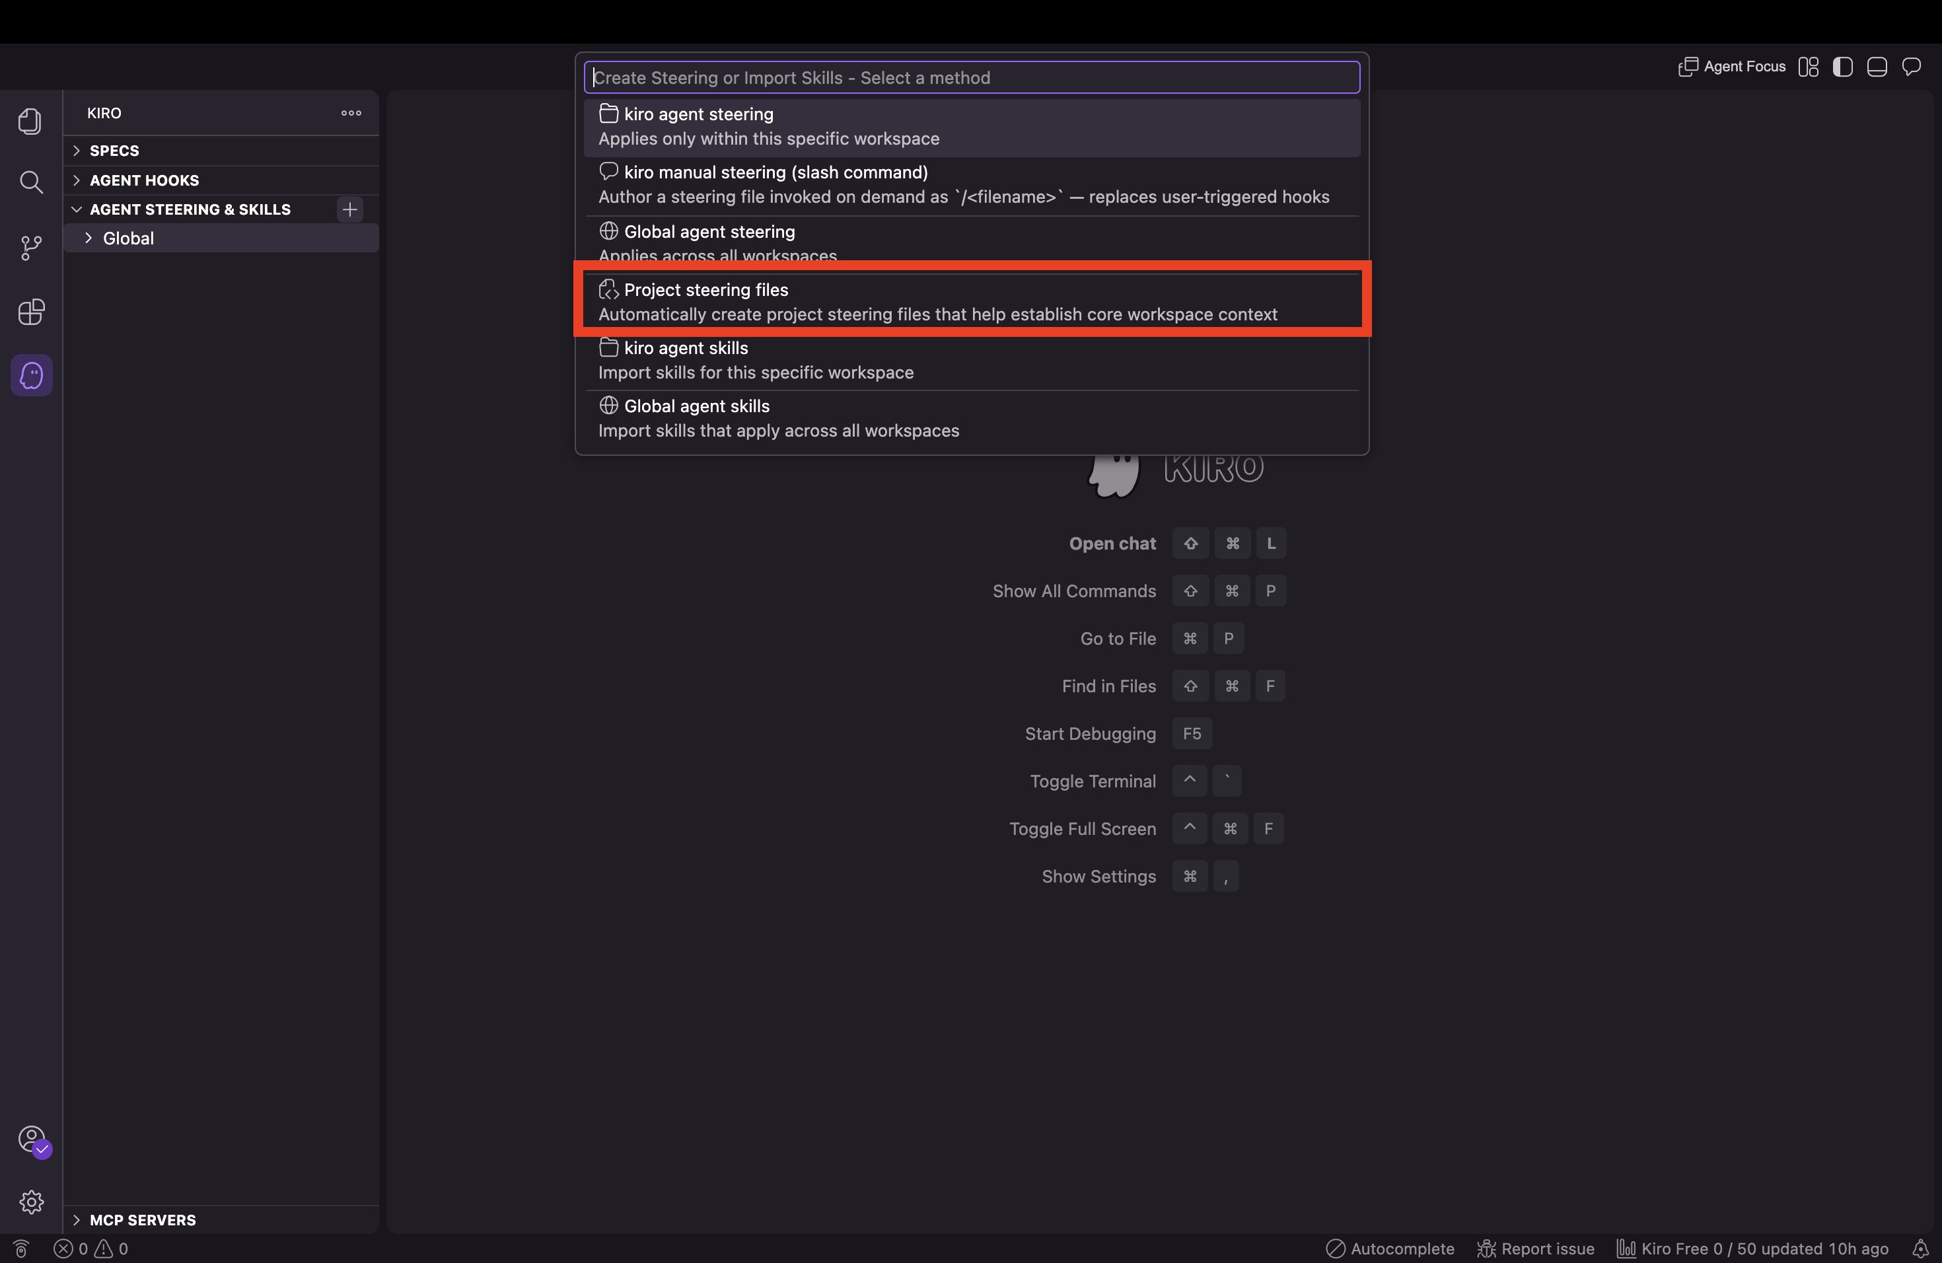Image resolution: width=1942 pixels, height=1263 pixels.
Task: Toggle the chat panel bubble icon
Action: pos(1911,67)
